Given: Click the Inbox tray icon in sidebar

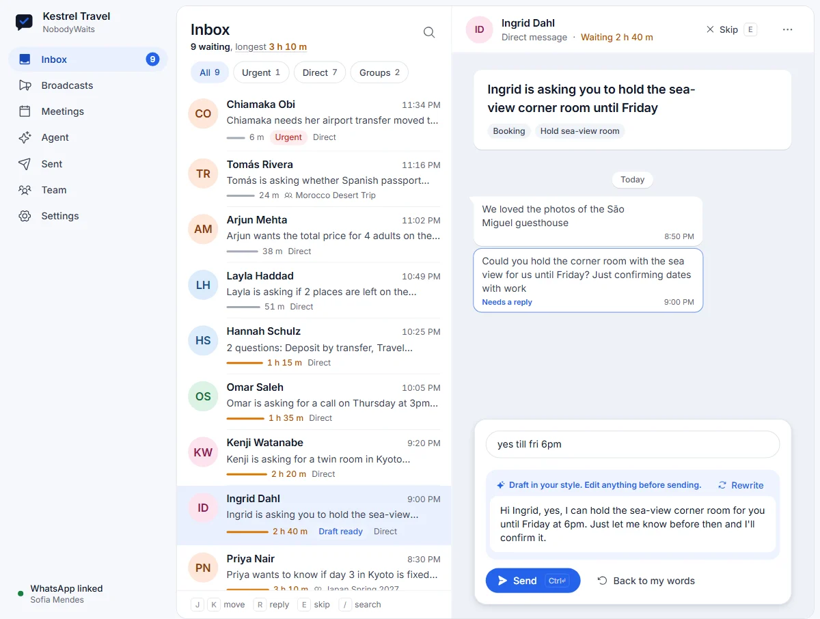Looking at the screenshot, I should point(25,59).
